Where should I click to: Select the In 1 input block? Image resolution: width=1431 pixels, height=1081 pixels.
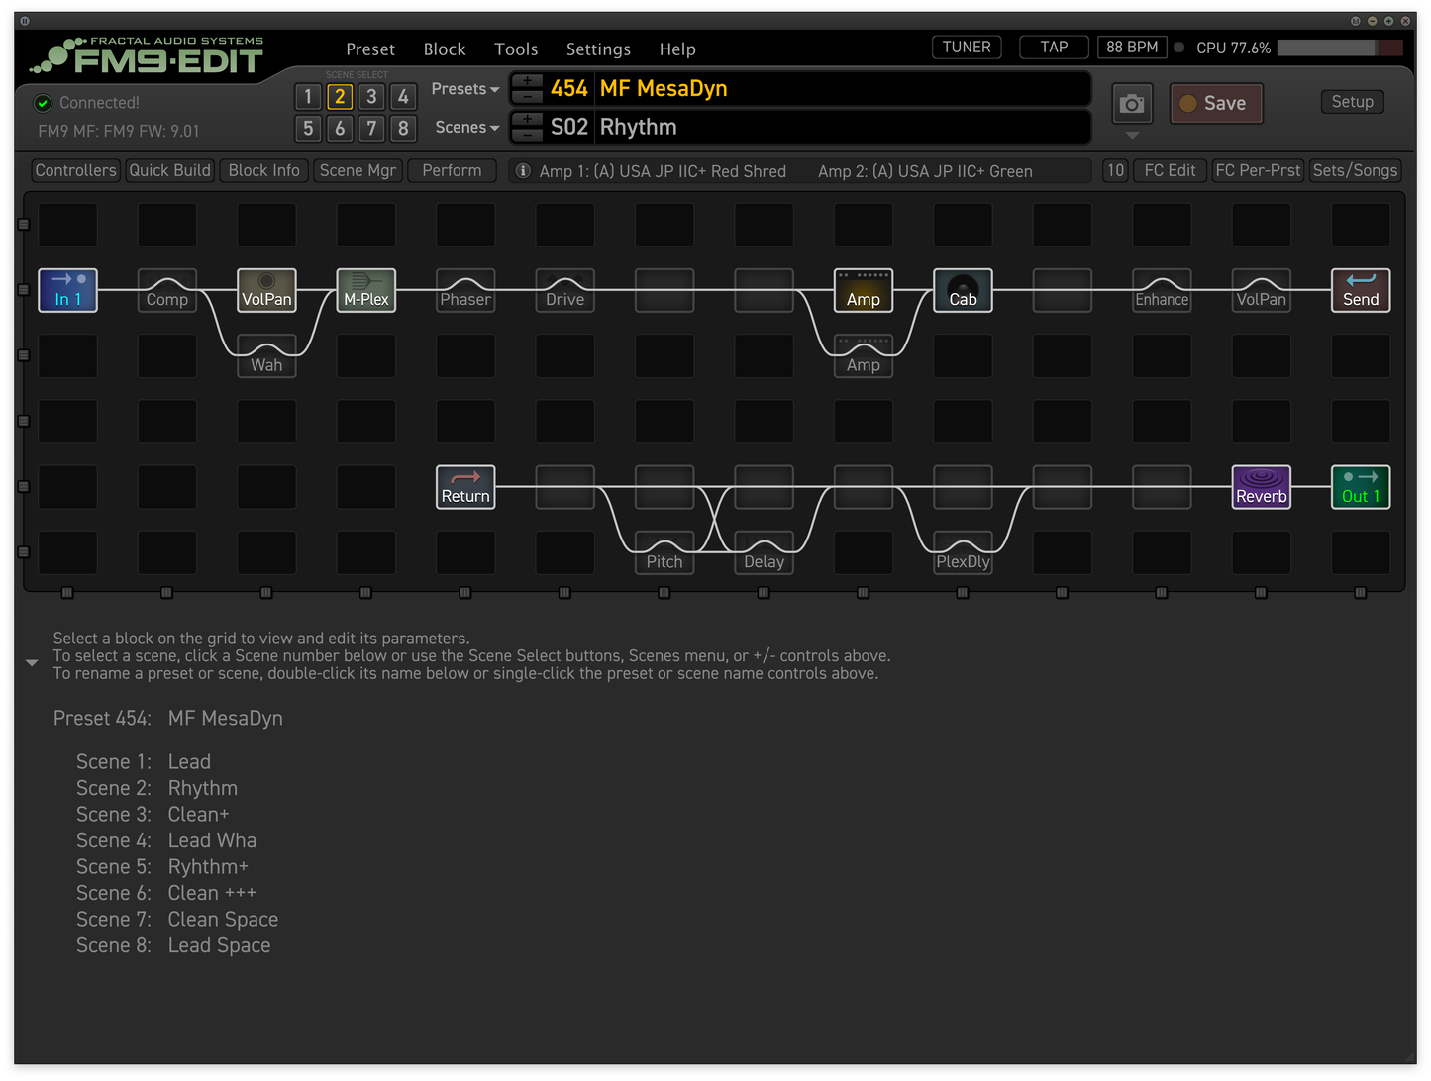67,290
